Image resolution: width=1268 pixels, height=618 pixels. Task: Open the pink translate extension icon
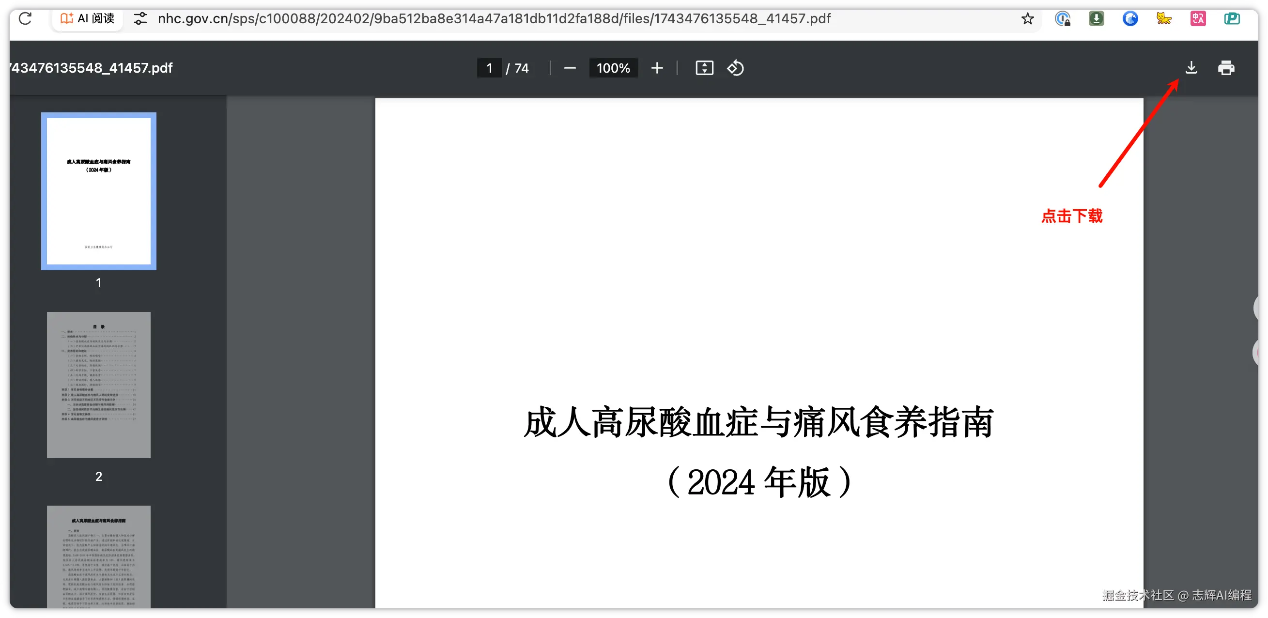[1198, 19]
